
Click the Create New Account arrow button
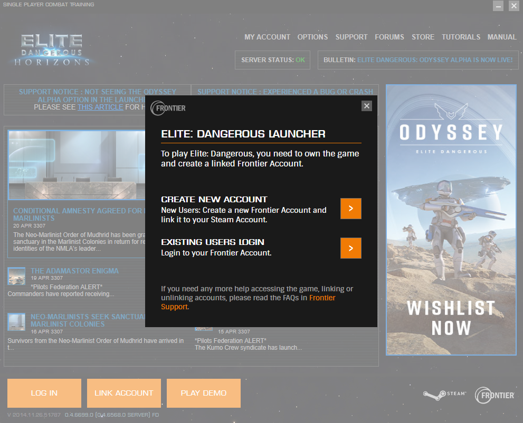click(350, 208)
